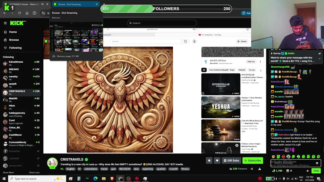Open the Windows Start menu
This screenshot has height=182, width=324.
(x=4, y=179)
